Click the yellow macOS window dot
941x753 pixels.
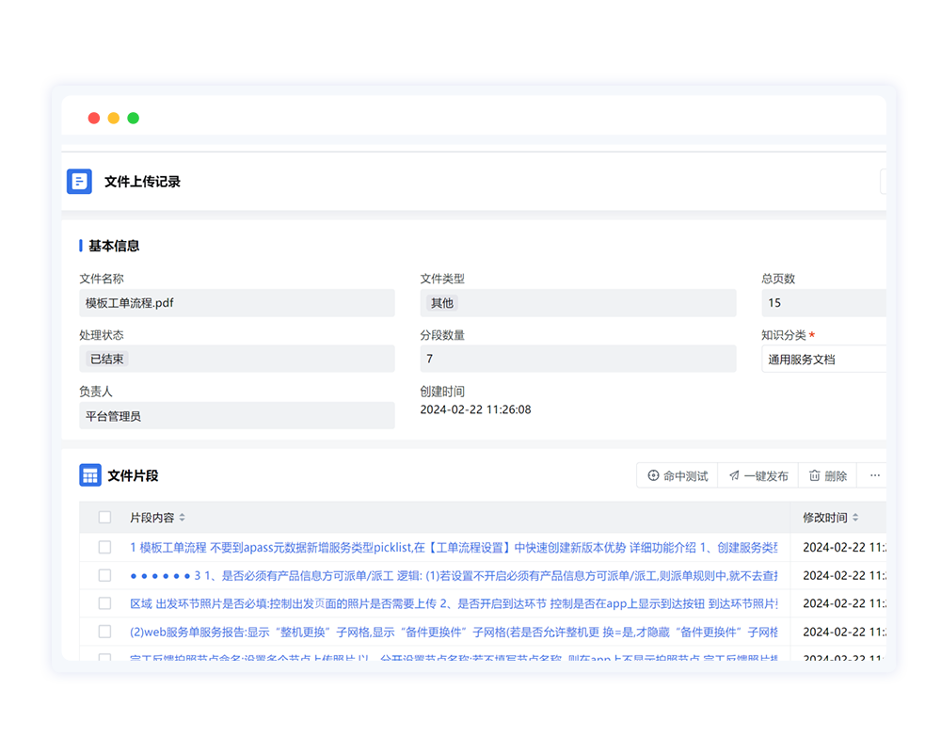point(114,118)
